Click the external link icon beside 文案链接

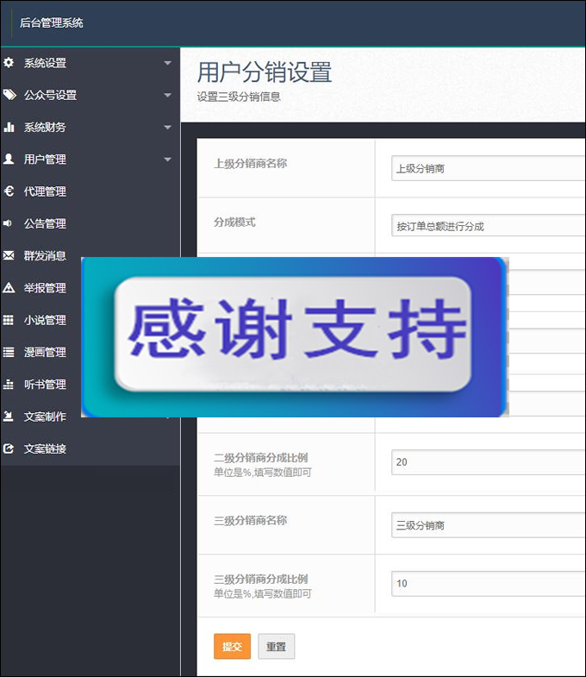point(9,448)
